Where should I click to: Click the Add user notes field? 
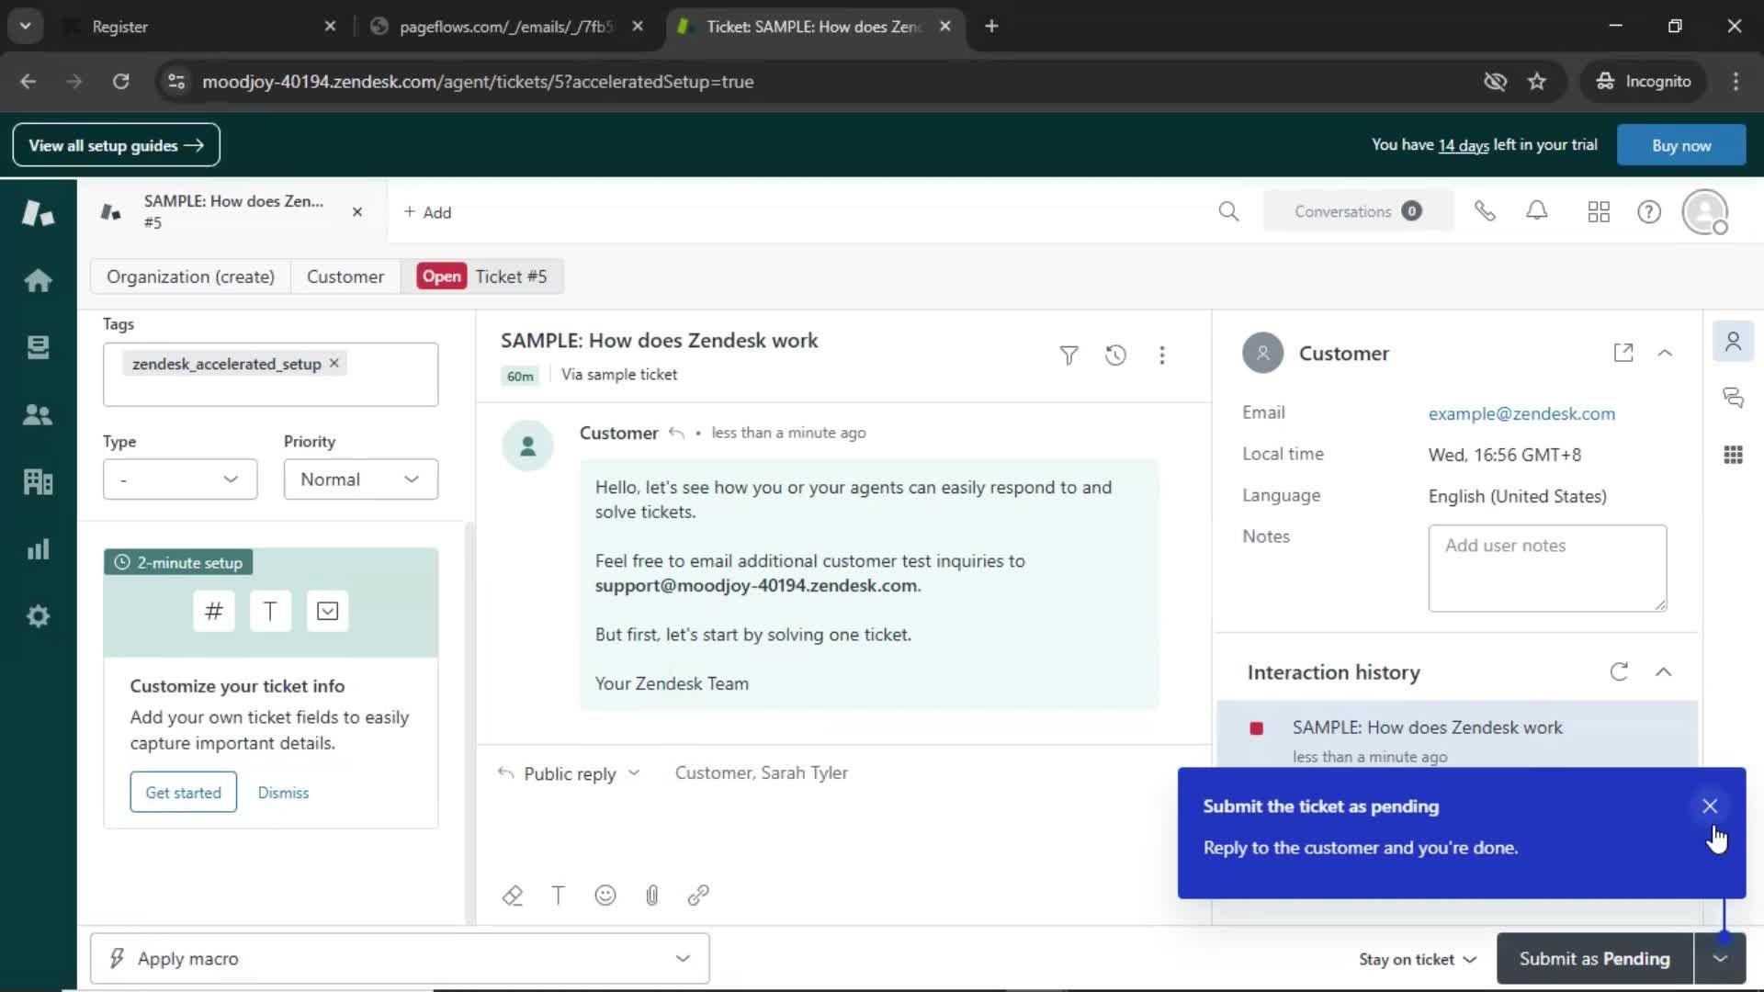[1547, 568]
